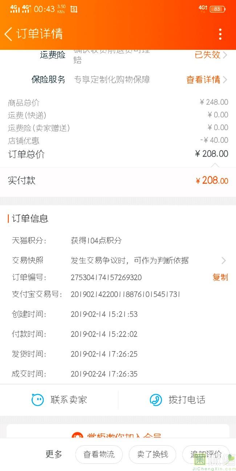Tap the 支付宝交易号 number
Viewport: 236px width, 471px height.
125,294
